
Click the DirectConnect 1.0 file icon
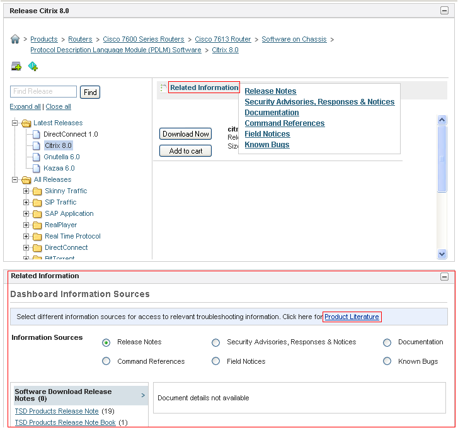[36, 135]
